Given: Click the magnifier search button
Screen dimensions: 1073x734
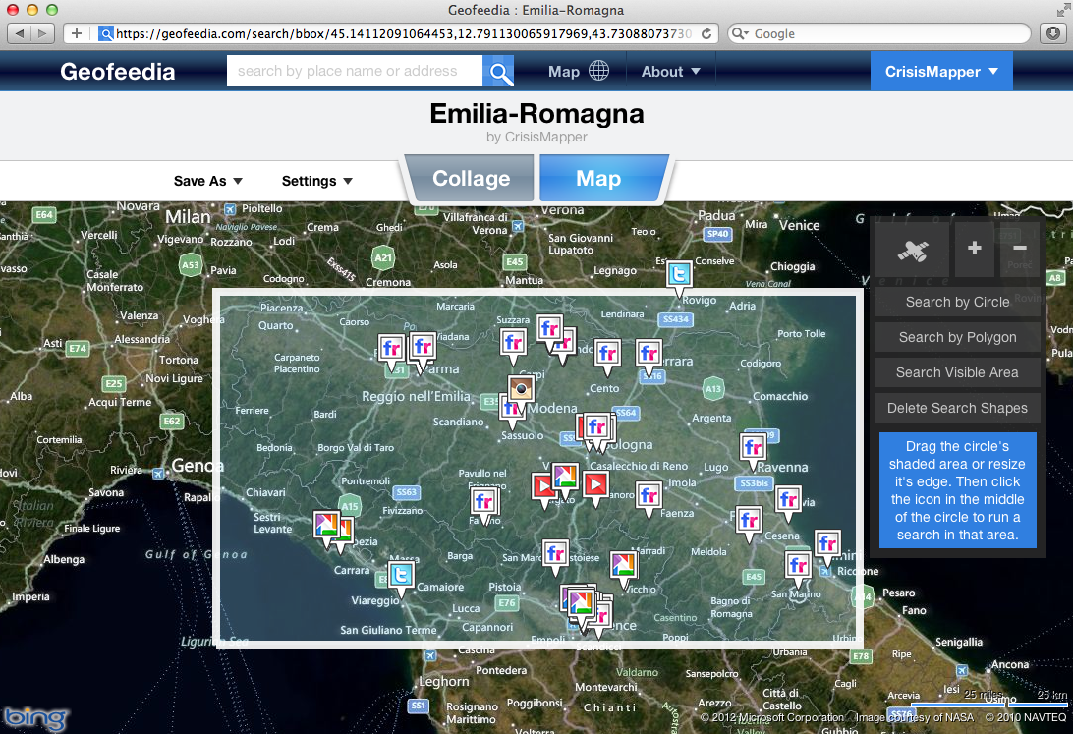Looking at the screenshot, I should point(499,72).
